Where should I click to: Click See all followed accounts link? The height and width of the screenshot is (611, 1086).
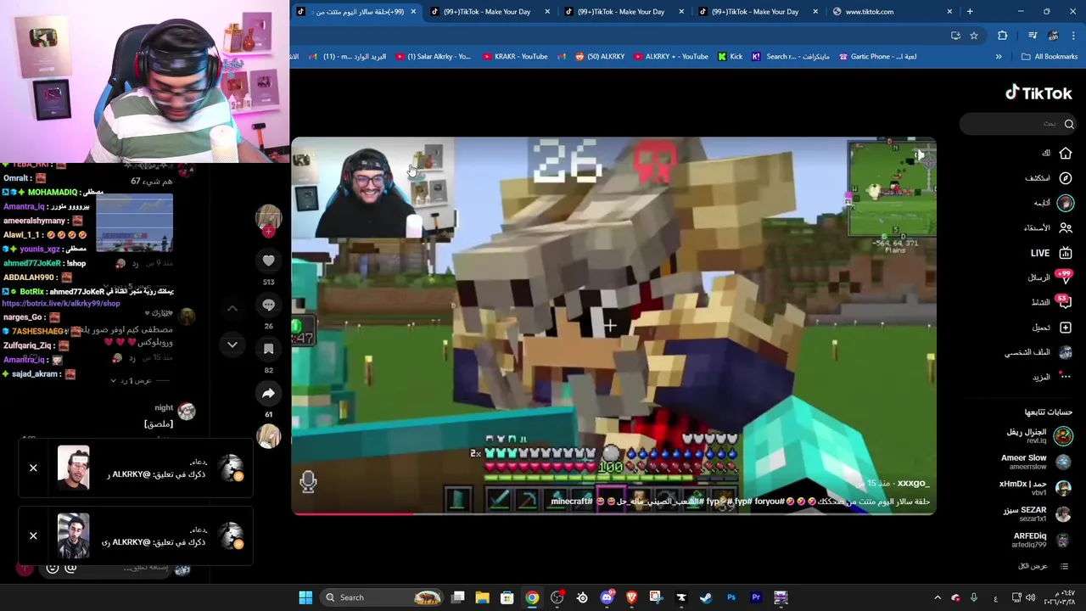(x=1044, y=566)
